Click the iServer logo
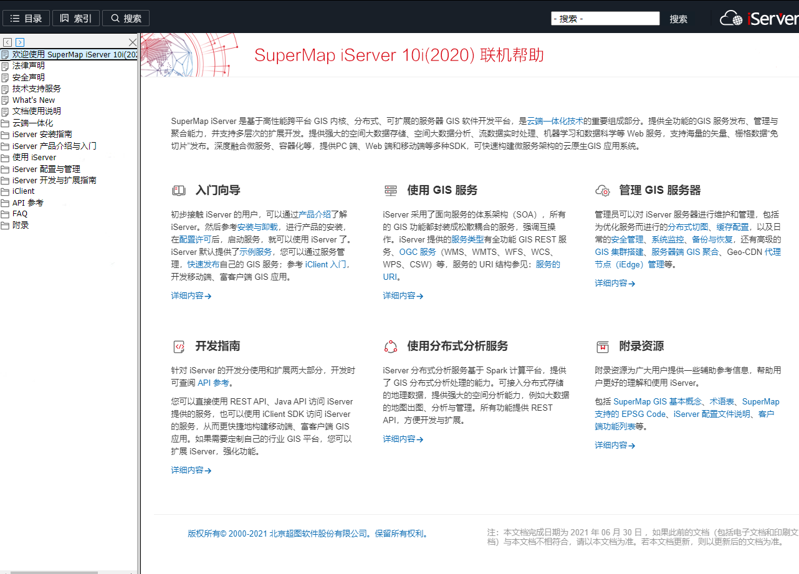This screenshot has width=799, height=574. [759, 19]
